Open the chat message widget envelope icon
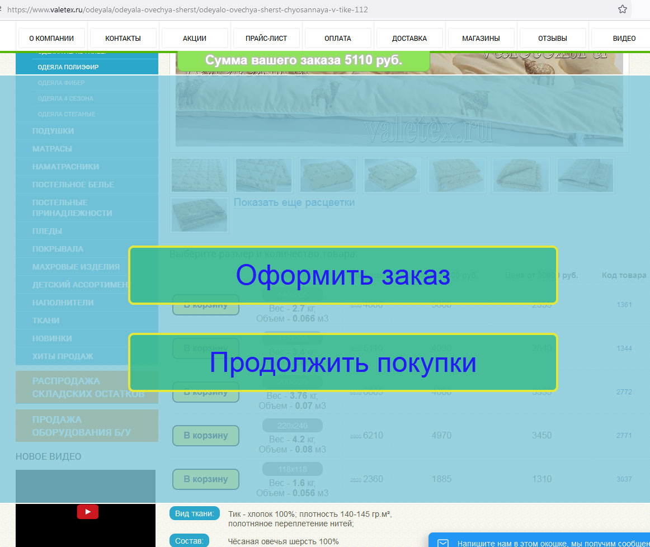 coord(442,542)
